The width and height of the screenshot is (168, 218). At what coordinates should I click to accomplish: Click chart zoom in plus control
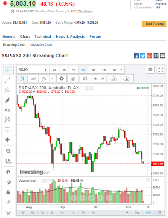click(x=101, y=198)
